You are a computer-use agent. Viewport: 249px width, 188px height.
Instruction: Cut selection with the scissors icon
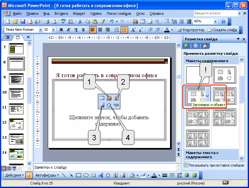(x=80, y=21)
